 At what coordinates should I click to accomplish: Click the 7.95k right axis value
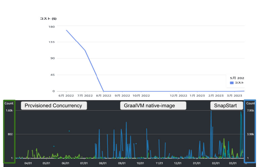point(250,111)
